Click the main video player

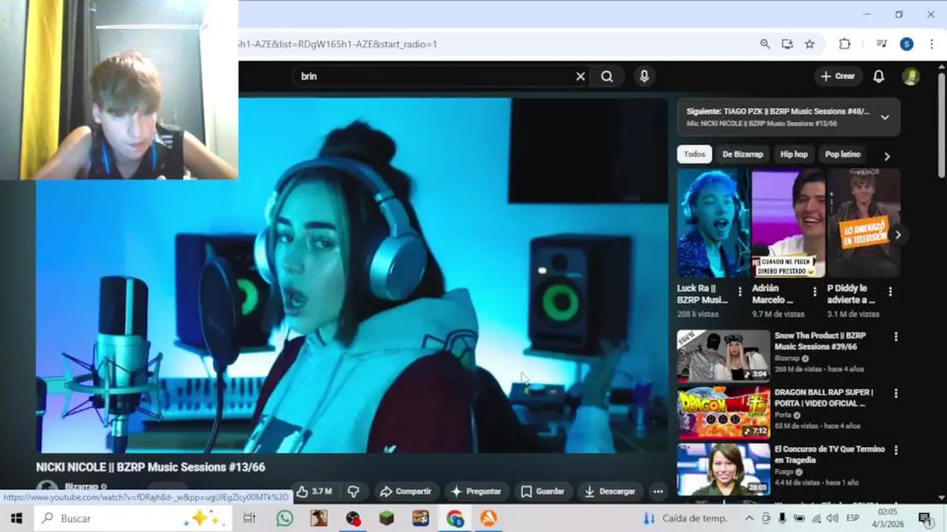[x=352, y=275]
